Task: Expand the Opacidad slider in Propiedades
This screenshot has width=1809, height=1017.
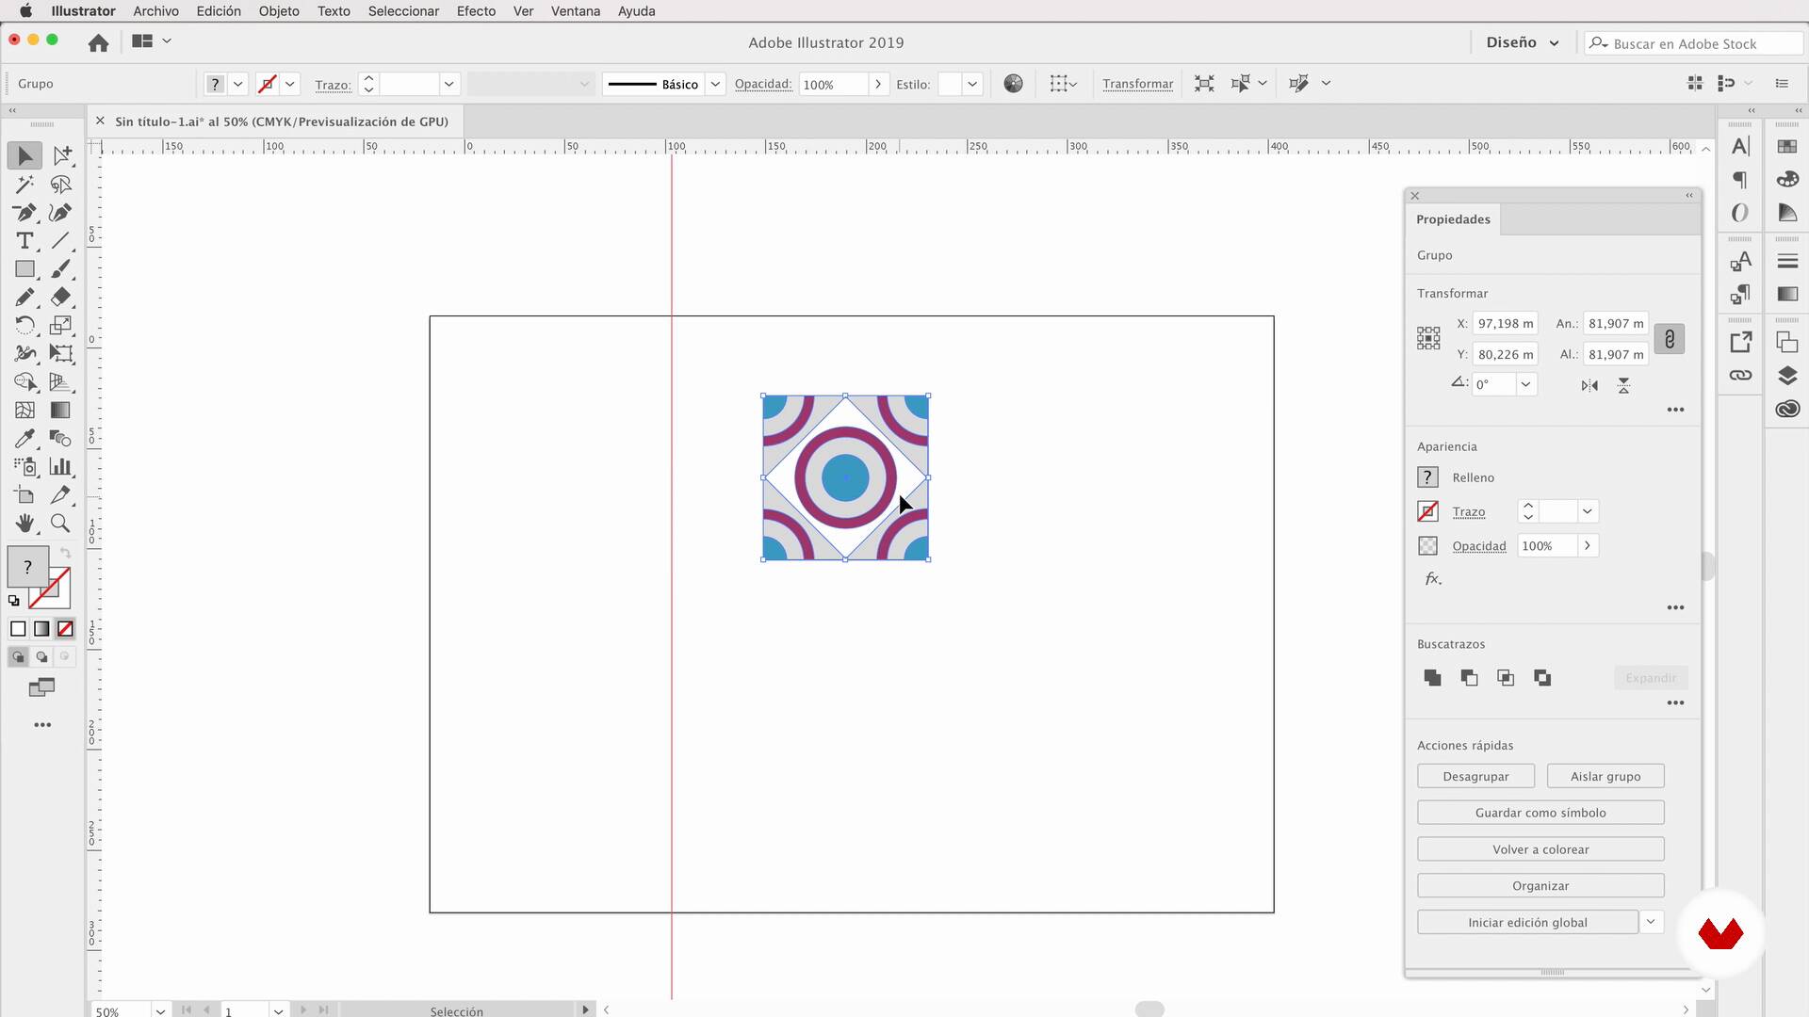Action: click(x=1588, y=546)
